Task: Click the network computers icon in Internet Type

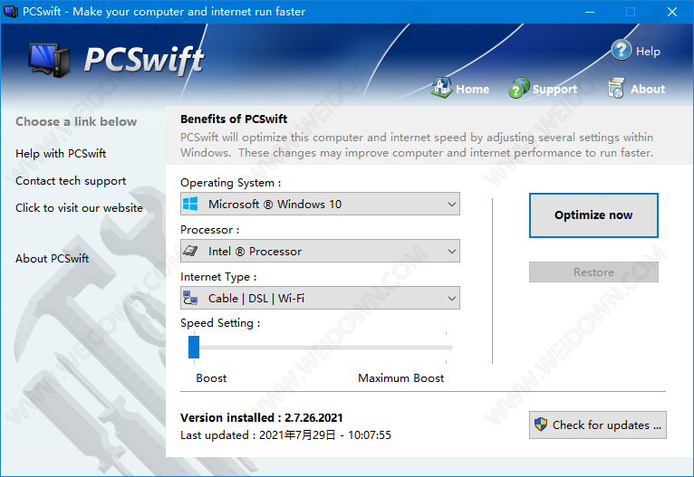Action: tap(190, 298)
